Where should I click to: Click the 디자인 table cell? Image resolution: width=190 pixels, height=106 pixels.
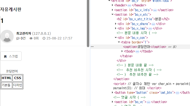[x=18, y=85]
